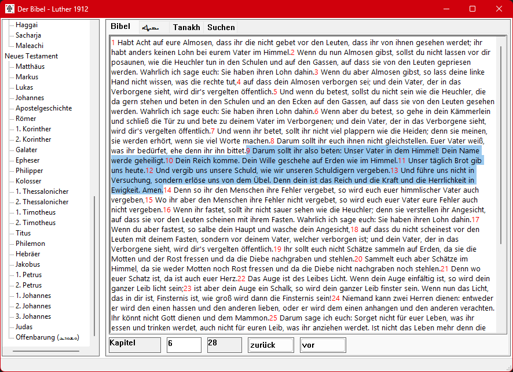Click the 1. Korinther tree entry
The image size is (513, 372).
[x=34, y=129]
